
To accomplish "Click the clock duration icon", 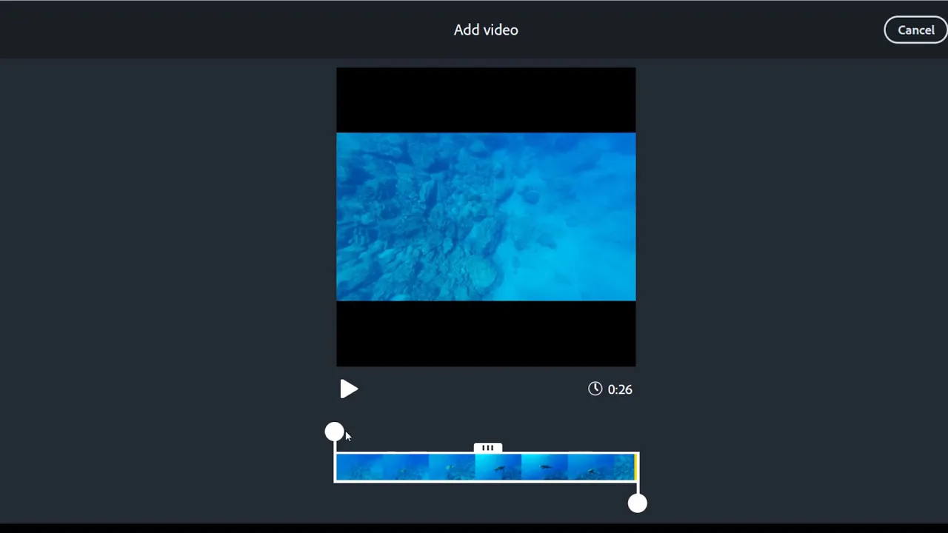I will [x=595, y=389].
